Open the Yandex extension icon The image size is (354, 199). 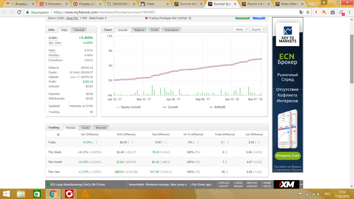[x=316, y=12]
